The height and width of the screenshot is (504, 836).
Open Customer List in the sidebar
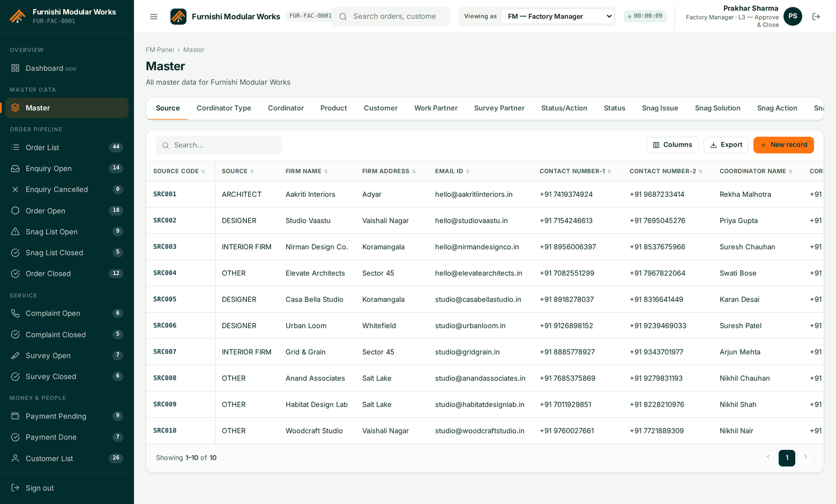click(67, 458)
